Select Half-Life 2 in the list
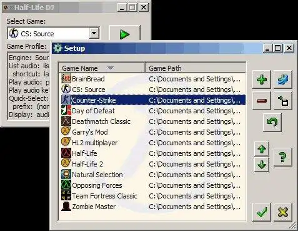The height and width of the screenshot is (231, 298). coord(87,164)
